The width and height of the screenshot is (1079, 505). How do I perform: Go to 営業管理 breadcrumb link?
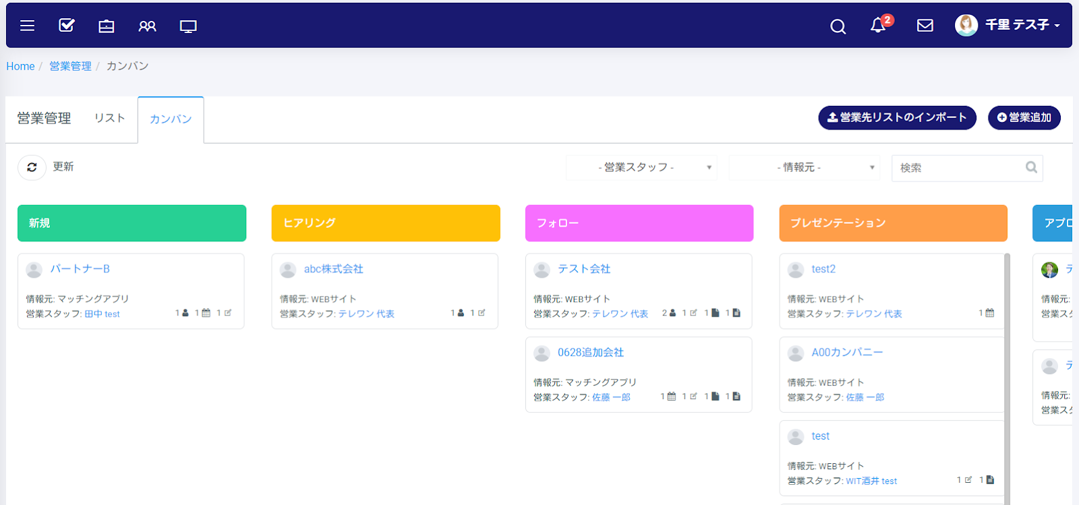point(70,66)
